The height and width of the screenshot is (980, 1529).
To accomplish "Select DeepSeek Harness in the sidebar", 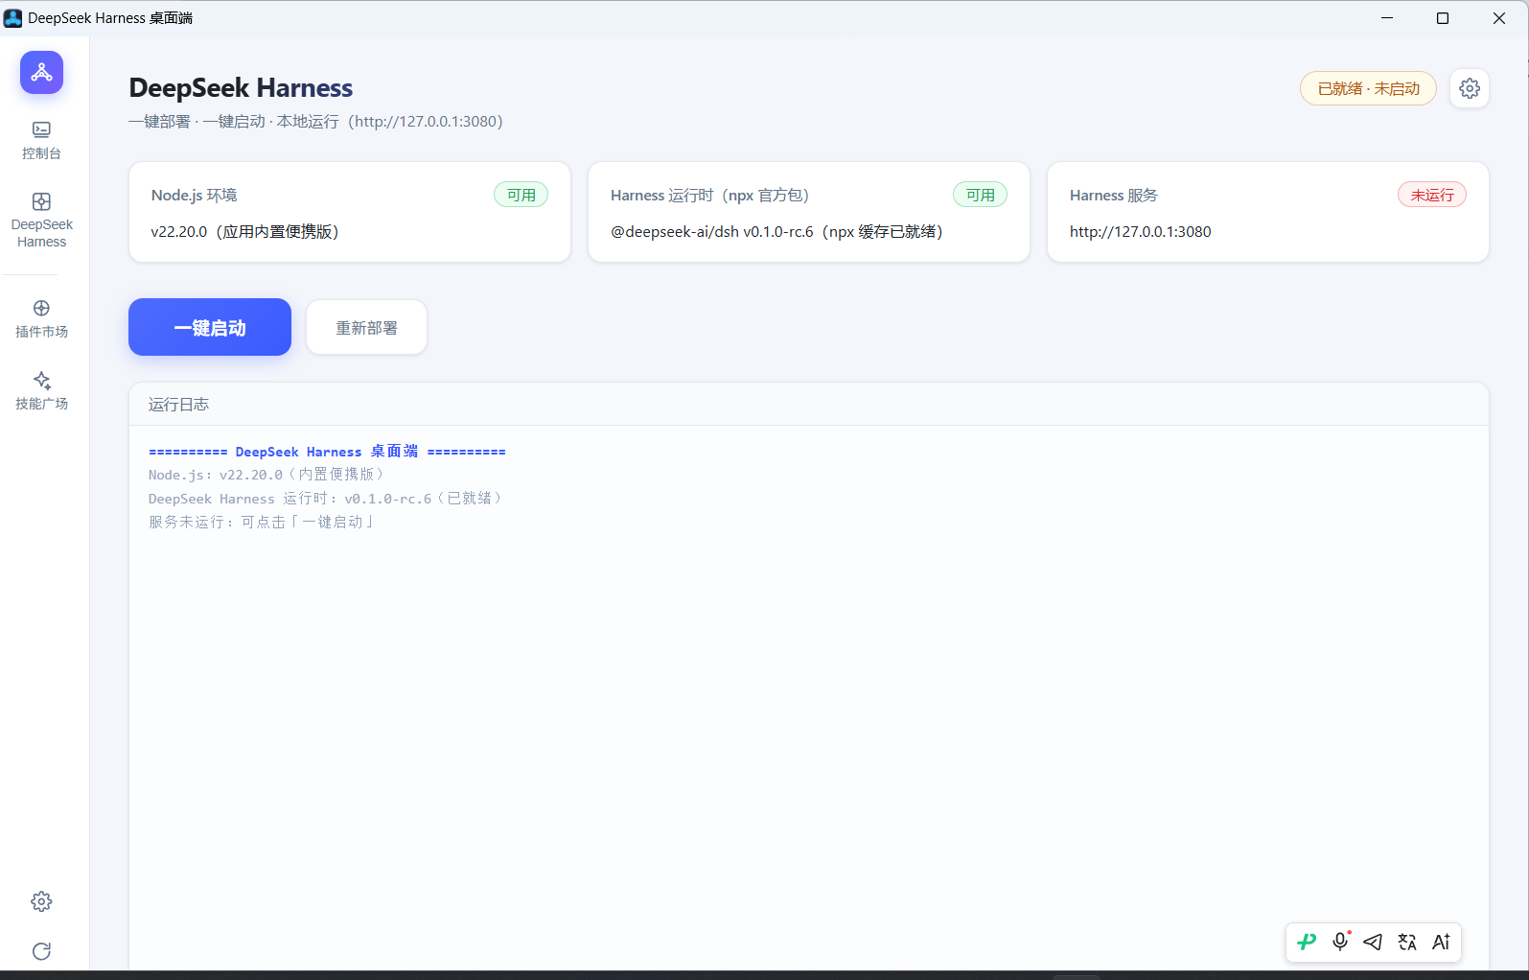I will (41, 220).
